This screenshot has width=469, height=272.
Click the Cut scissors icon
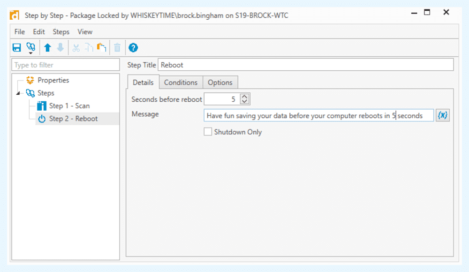(76, 48)
